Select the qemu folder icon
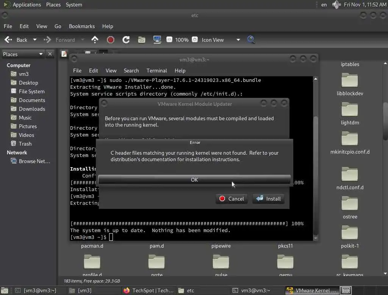 click(x=285, y=262)
